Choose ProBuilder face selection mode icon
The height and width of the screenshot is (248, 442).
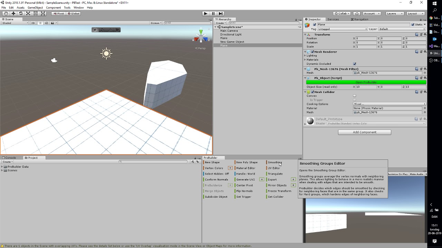click(x=117, y=30)
